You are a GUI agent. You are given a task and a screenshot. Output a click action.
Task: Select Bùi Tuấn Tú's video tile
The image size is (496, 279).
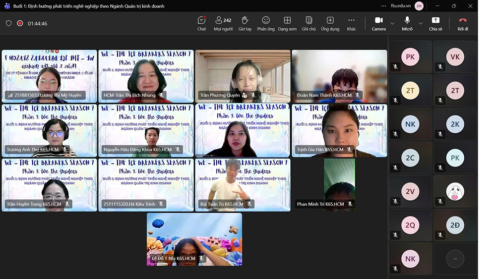(x=243, y=185)
